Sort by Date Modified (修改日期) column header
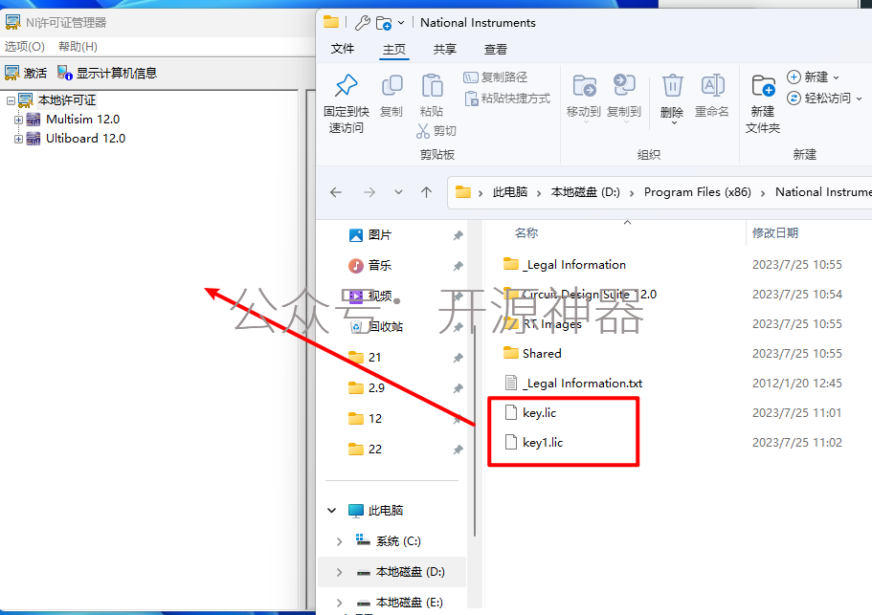This screenshot has height=615, width=872. [x=775, y=232]
